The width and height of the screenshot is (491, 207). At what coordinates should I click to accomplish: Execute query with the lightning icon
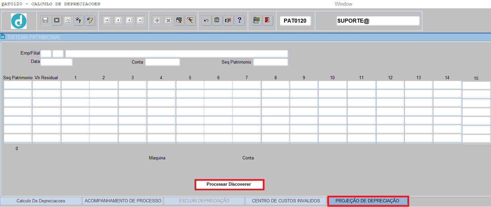pyautogui.click(x=90, y=21)
